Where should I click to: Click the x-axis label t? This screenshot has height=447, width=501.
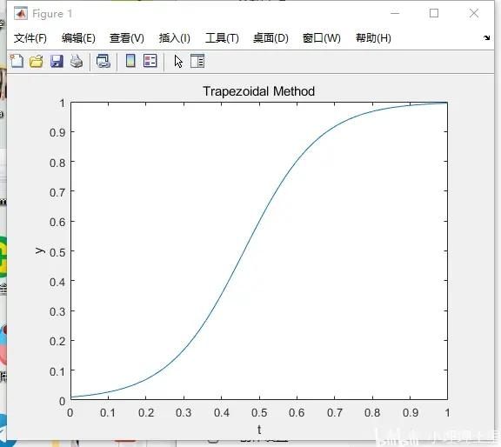coord(259,430)
